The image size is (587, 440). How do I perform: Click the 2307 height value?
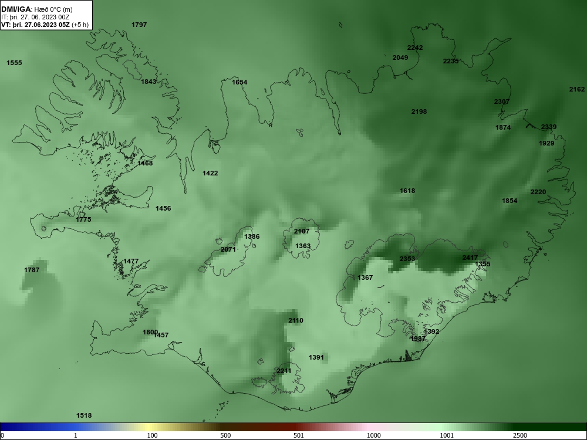click(502, 101)
